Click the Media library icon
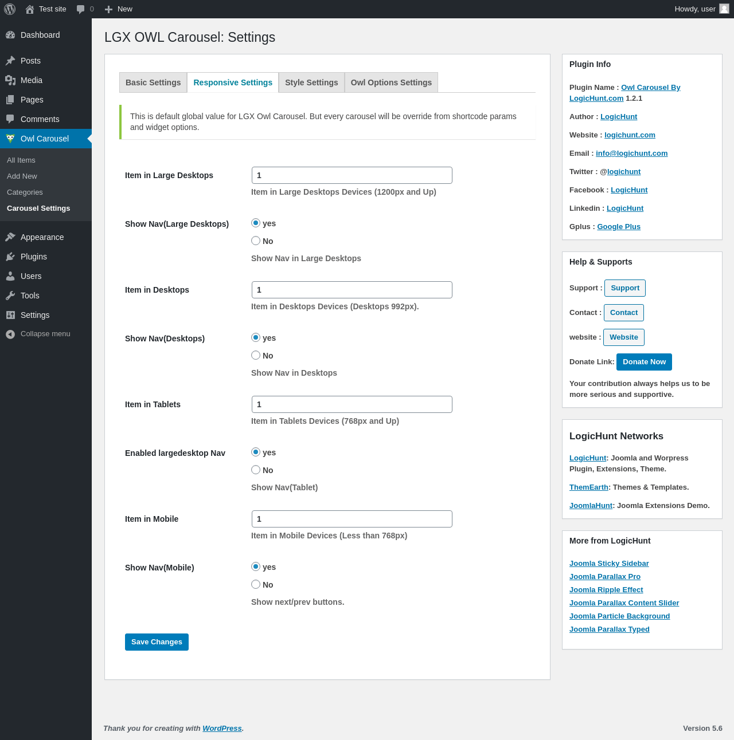The width and height of the screenshot is (734, 740). (10, 80)
